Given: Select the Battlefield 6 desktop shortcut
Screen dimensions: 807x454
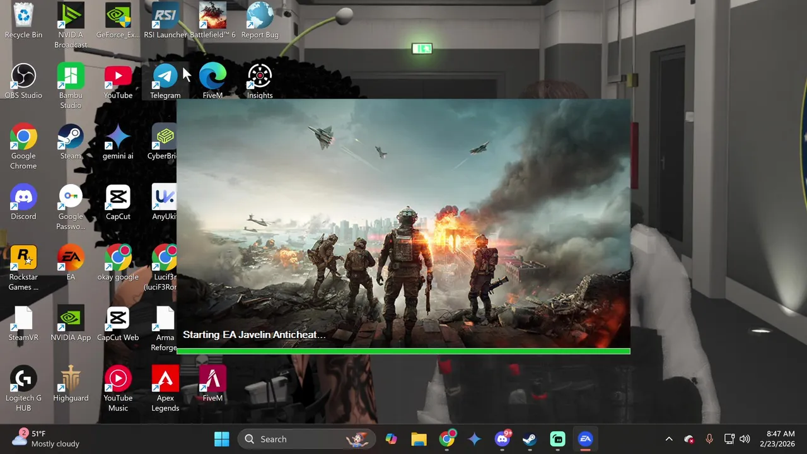Looking at the screenshot, I should click(212, 21).
